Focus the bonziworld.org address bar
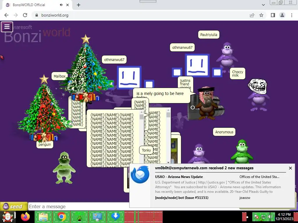298x223 pixels. 141,15
